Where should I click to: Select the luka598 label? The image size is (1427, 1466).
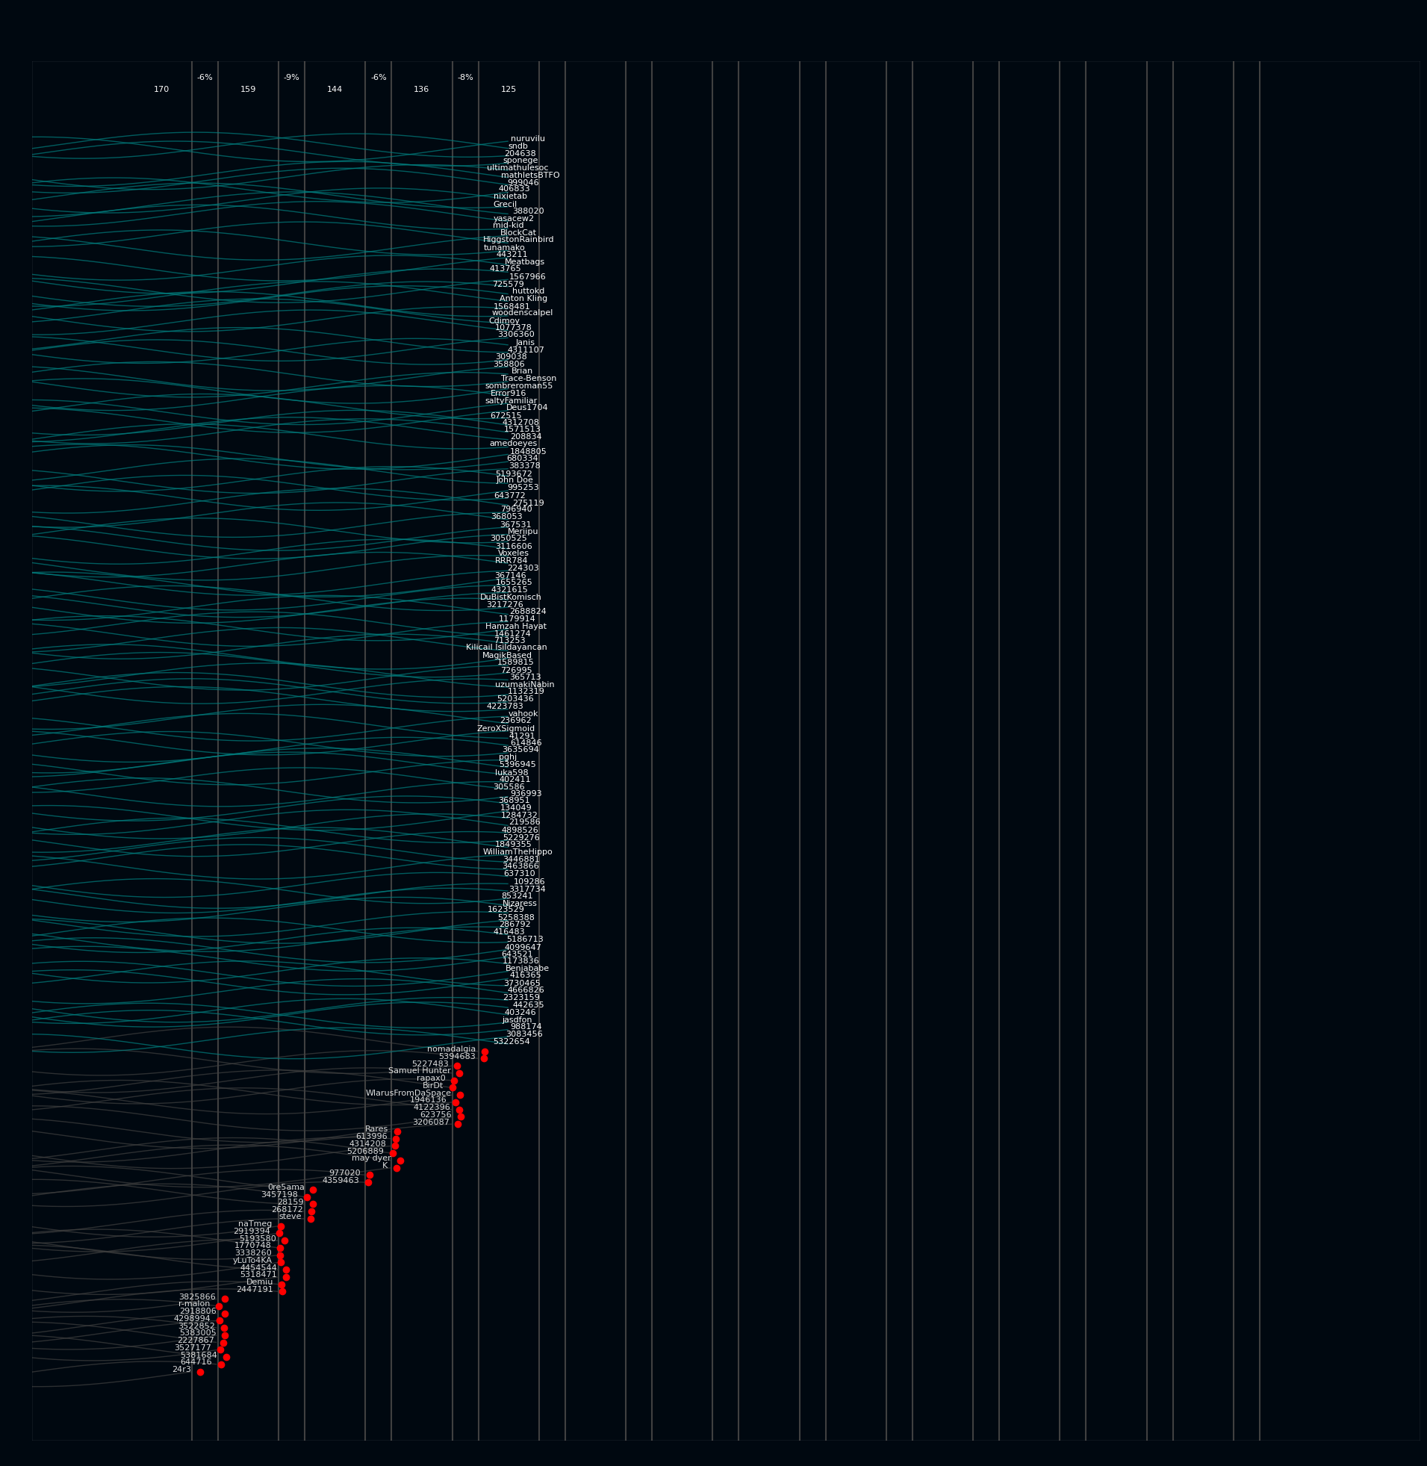pyautogui.click(x=512, y=773)
